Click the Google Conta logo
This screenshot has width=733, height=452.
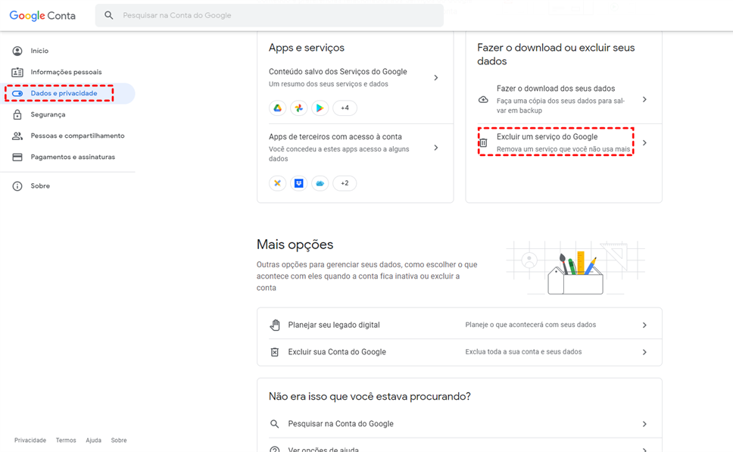(42, 16)
